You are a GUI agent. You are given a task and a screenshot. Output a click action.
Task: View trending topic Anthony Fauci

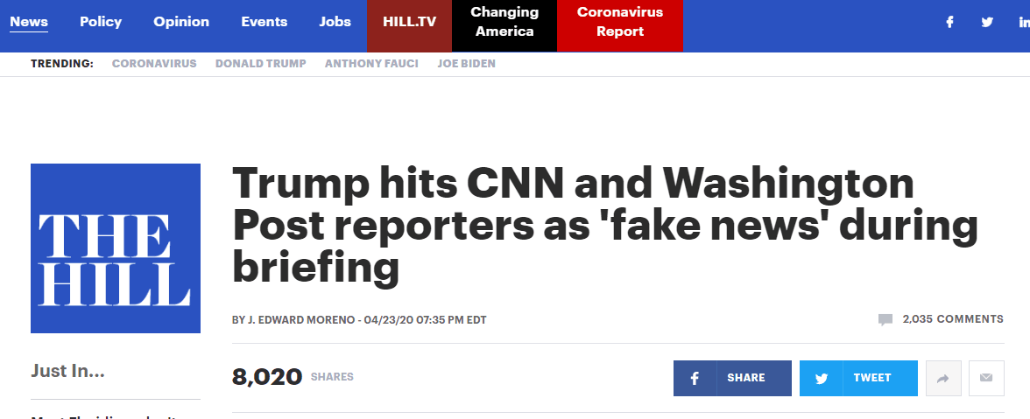click(371, 64)
